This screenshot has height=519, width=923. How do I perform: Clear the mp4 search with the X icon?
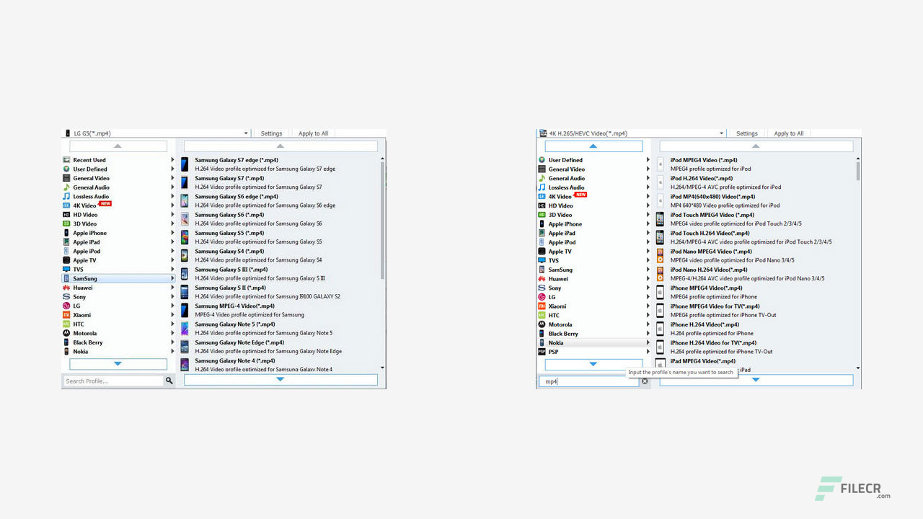645,381
